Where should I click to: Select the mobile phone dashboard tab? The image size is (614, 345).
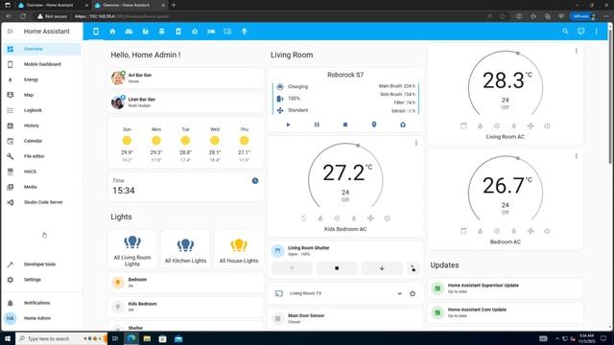coord(96,32)
